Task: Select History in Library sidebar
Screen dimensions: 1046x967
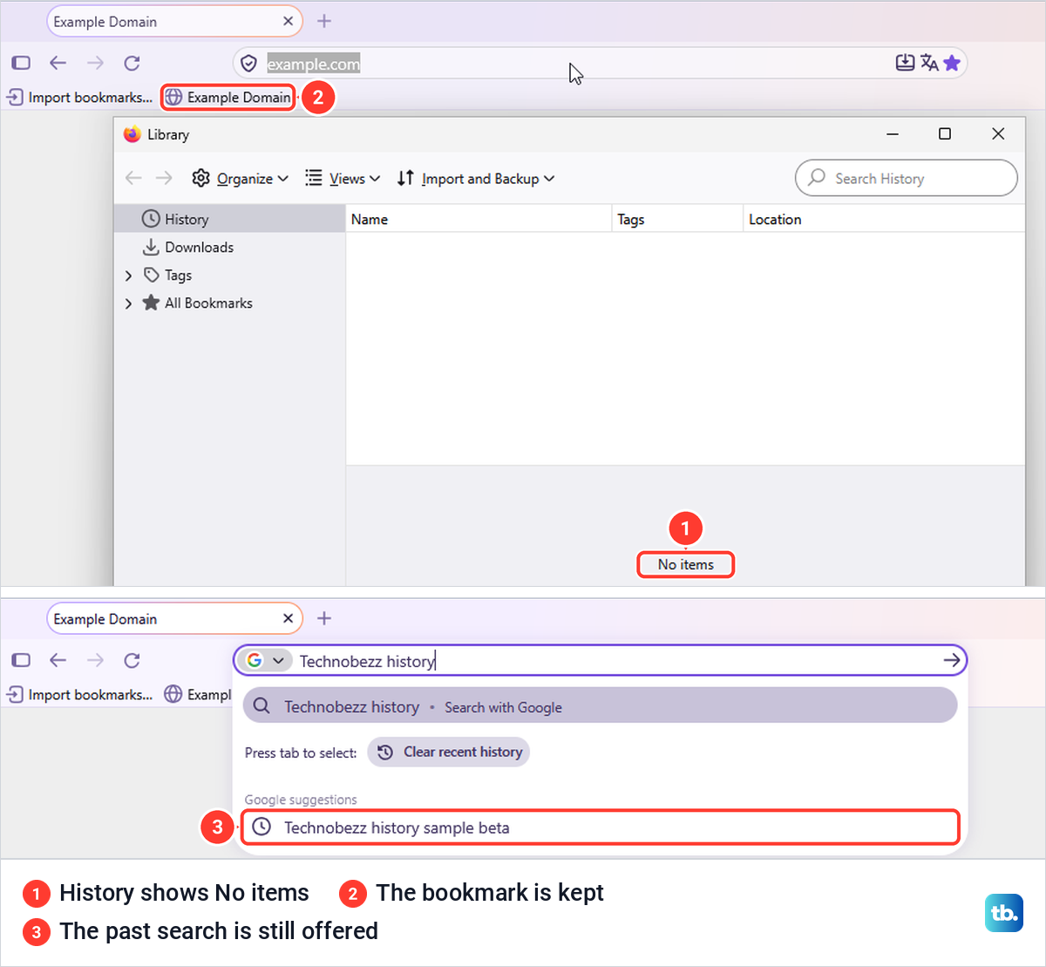Action: click(230, 219)
